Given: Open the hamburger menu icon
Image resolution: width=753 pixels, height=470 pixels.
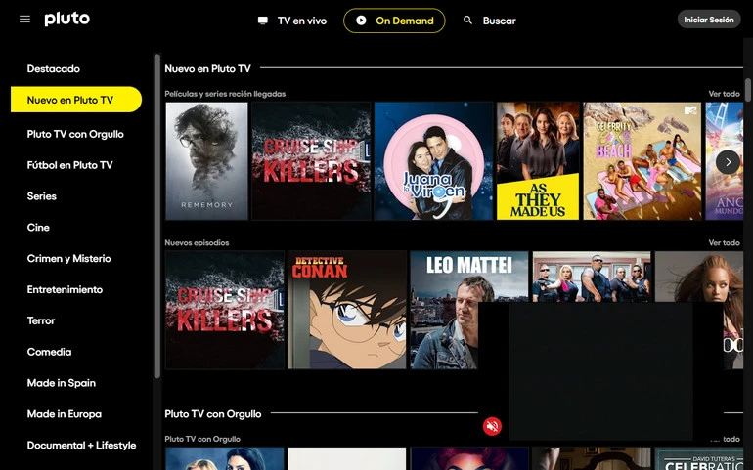Looking at the screenshot, I should click(x=25, y=20).
